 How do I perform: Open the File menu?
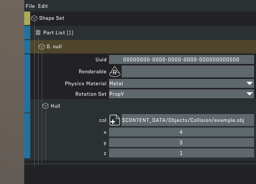30,6
